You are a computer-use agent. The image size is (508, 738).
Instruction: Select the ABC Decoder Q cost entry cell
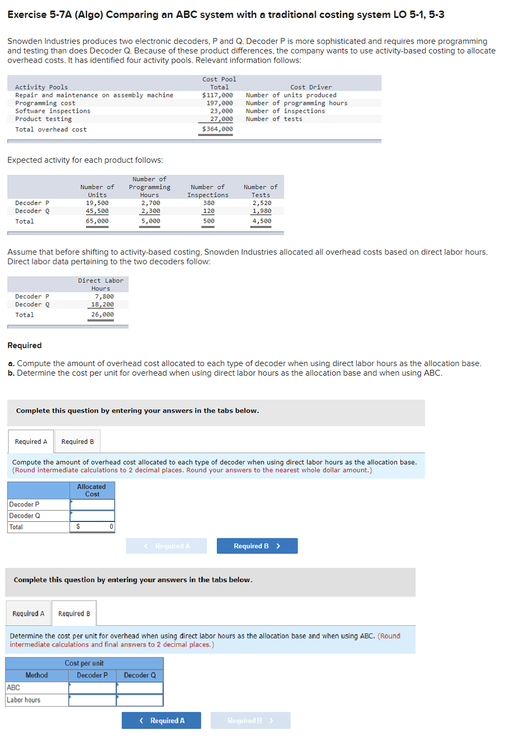[139, 687]
